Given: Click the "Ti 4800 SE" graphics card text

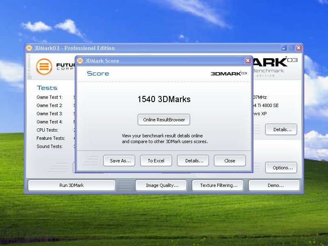Looking at the screenshot, I should tap(268, 105).
